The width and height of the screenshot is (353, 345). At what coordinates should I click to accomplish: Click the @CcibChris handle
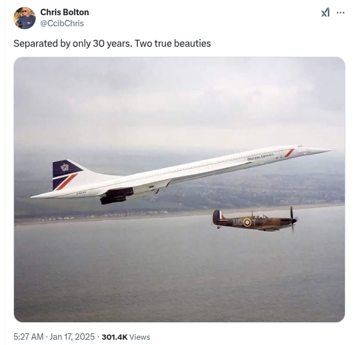pyautogui.click(x=62, y=23)
